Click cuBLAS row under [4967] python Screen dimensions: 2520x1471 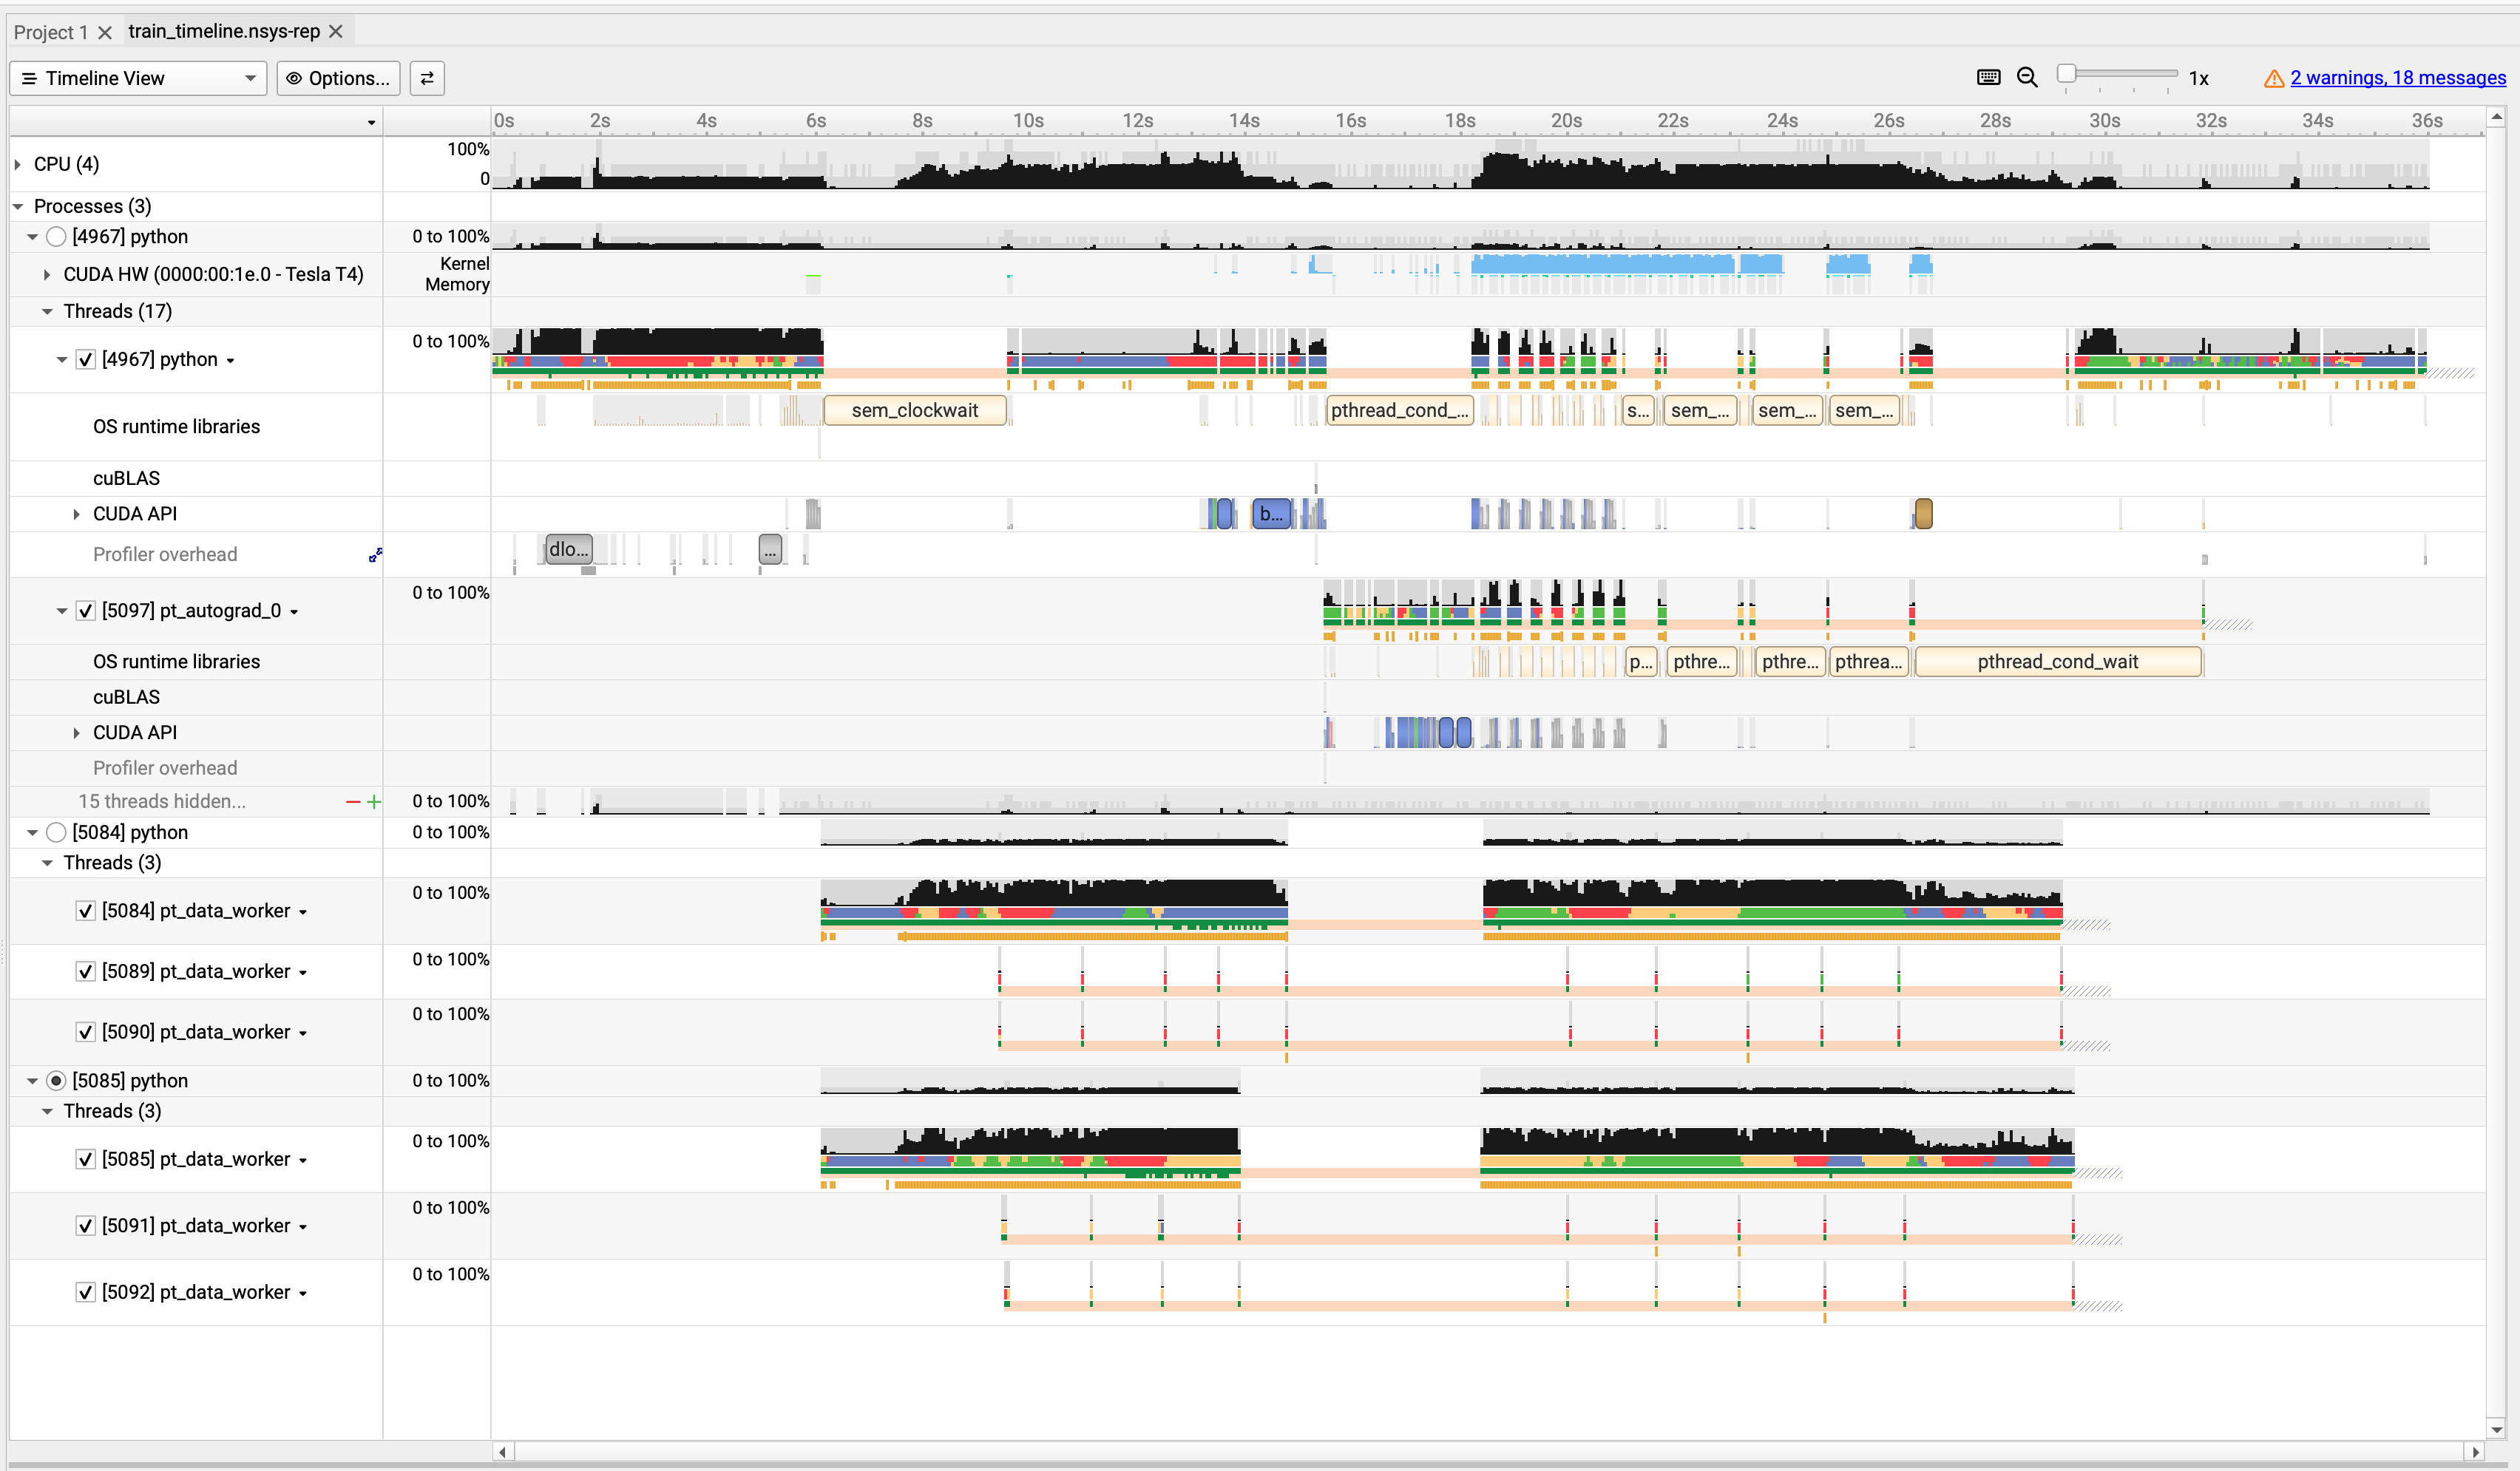[x=126, y=478]
